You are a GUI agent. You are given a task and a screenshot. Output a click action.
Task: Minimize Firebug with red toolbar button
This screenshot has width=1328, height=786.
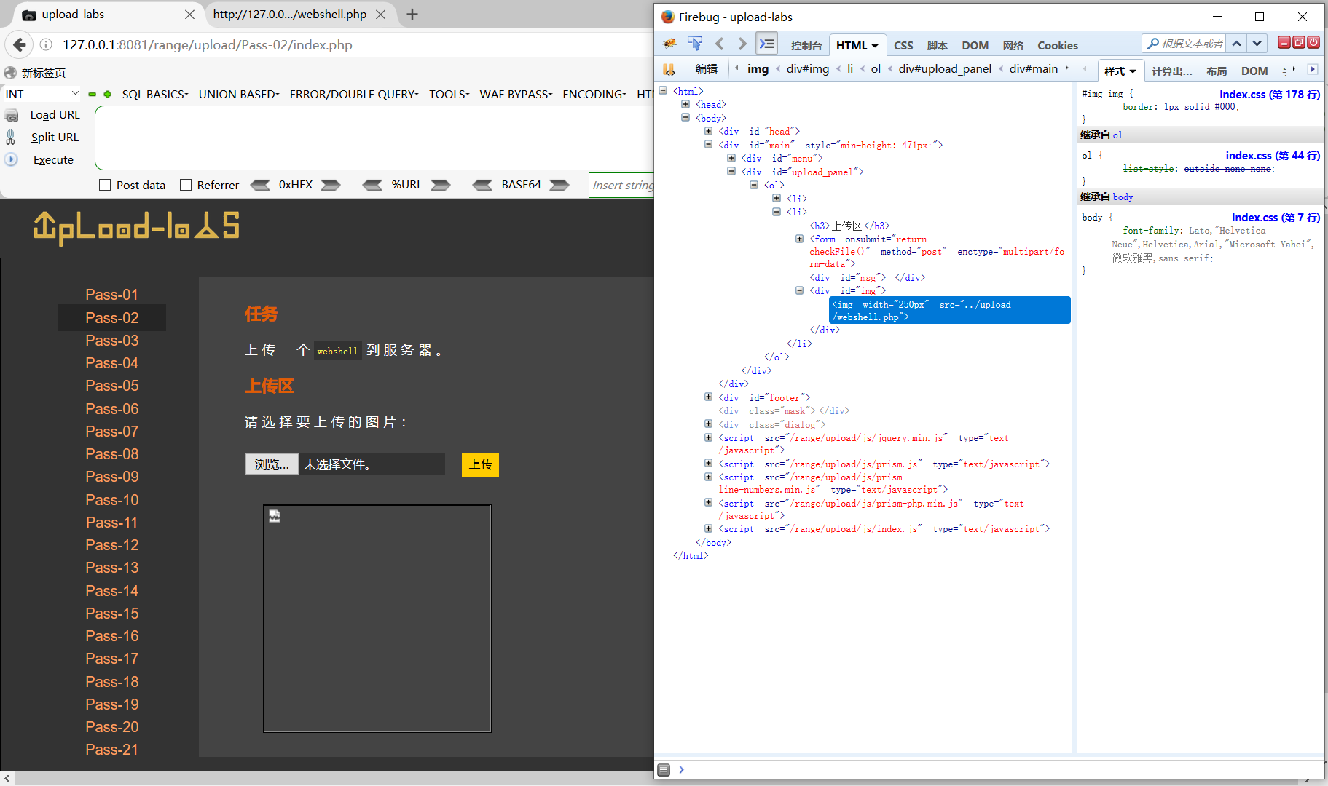(1284, 43)
